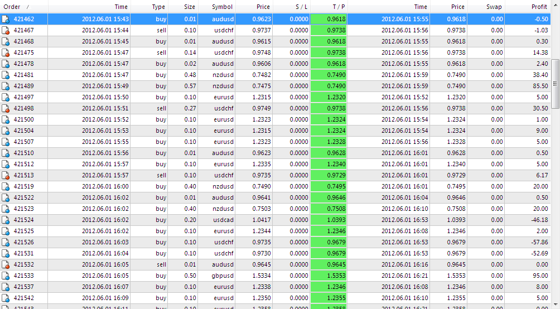Viewport: 560px width, 309px height.
Task: Click profit value -57.86
Action: click(539, 242)
